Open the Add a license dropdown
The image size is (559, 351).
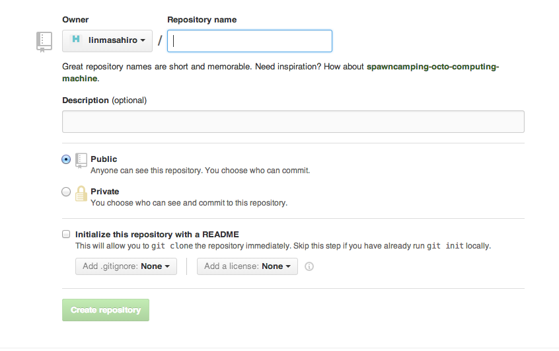[247, 266]
